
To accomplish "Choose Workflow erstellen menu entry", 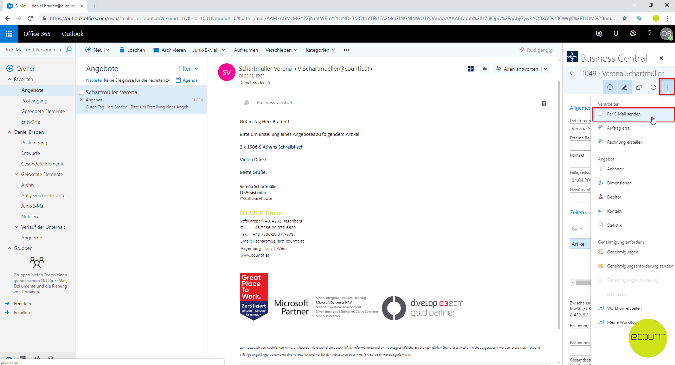I will click(x=633, y=308).
